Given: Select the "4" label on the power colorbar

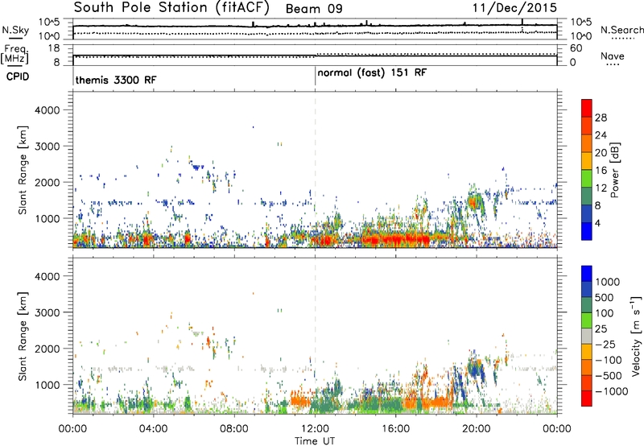Looking at the screenshot, I should point(598,224).
